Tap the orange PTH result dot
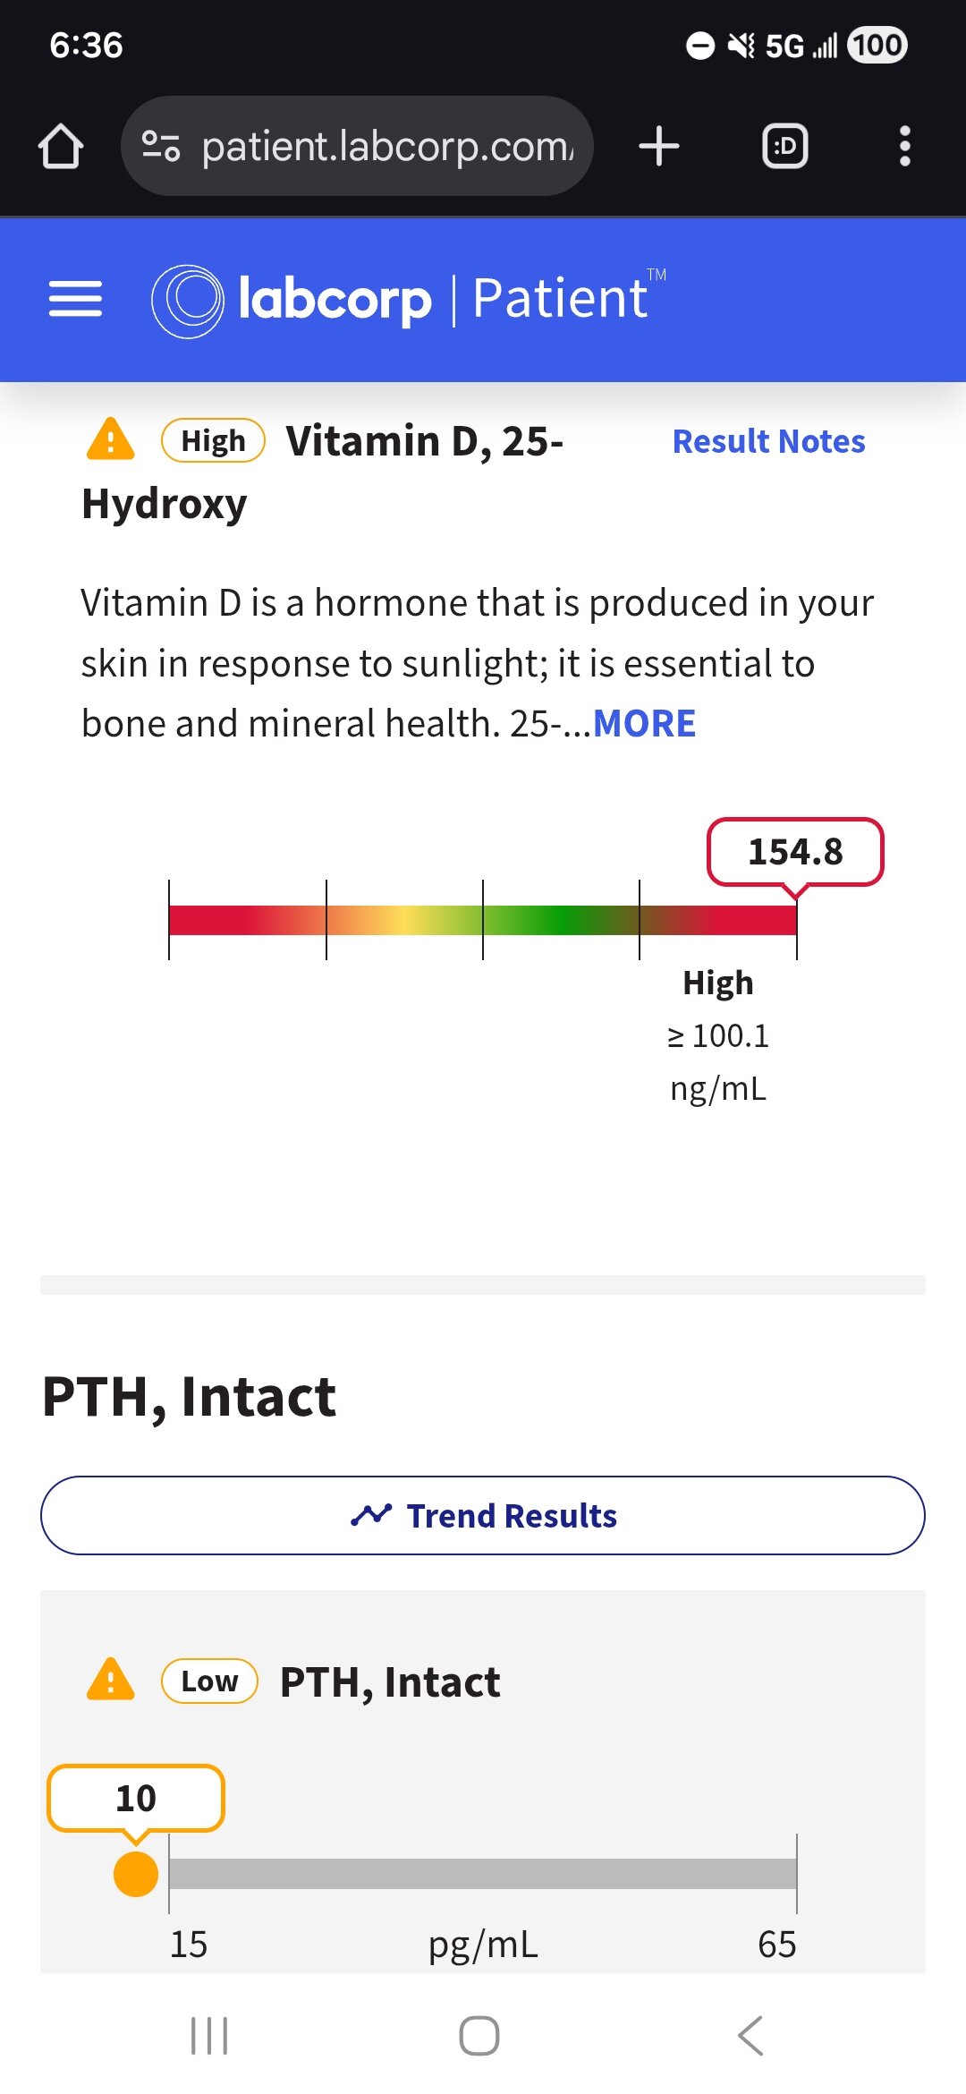The width and height of the screenshot is (966, 2094). pos(136,1873)
